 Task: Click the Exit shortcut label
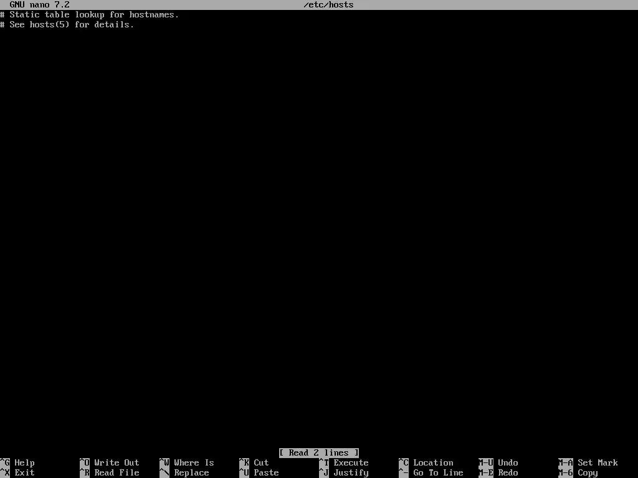point(24,473)
